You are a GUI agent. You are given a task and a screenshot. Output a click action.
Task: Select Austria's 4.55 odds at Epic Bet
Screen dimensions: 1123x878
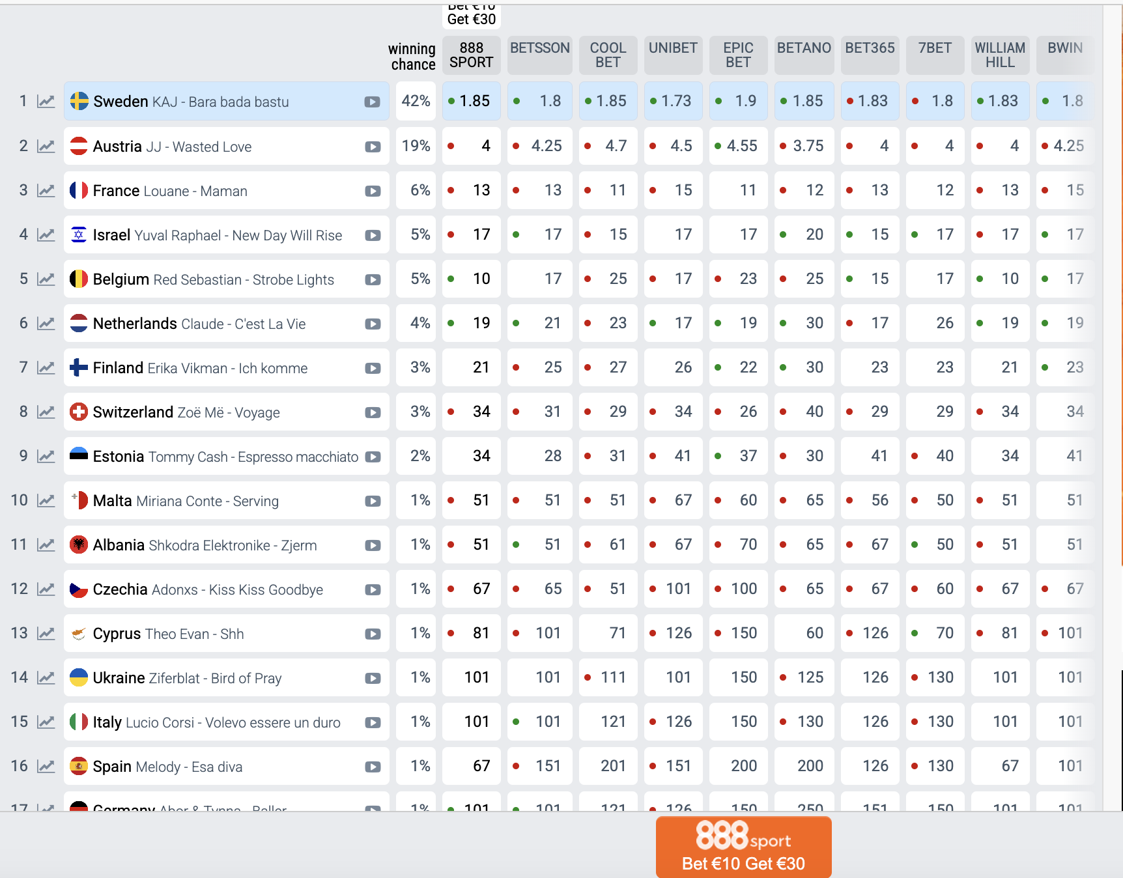(x=738, y=146)
